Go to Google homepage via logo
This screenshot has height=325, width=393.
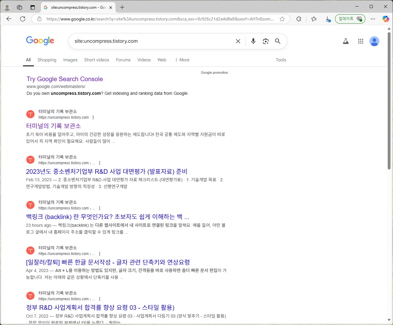[x=40, y=41]
